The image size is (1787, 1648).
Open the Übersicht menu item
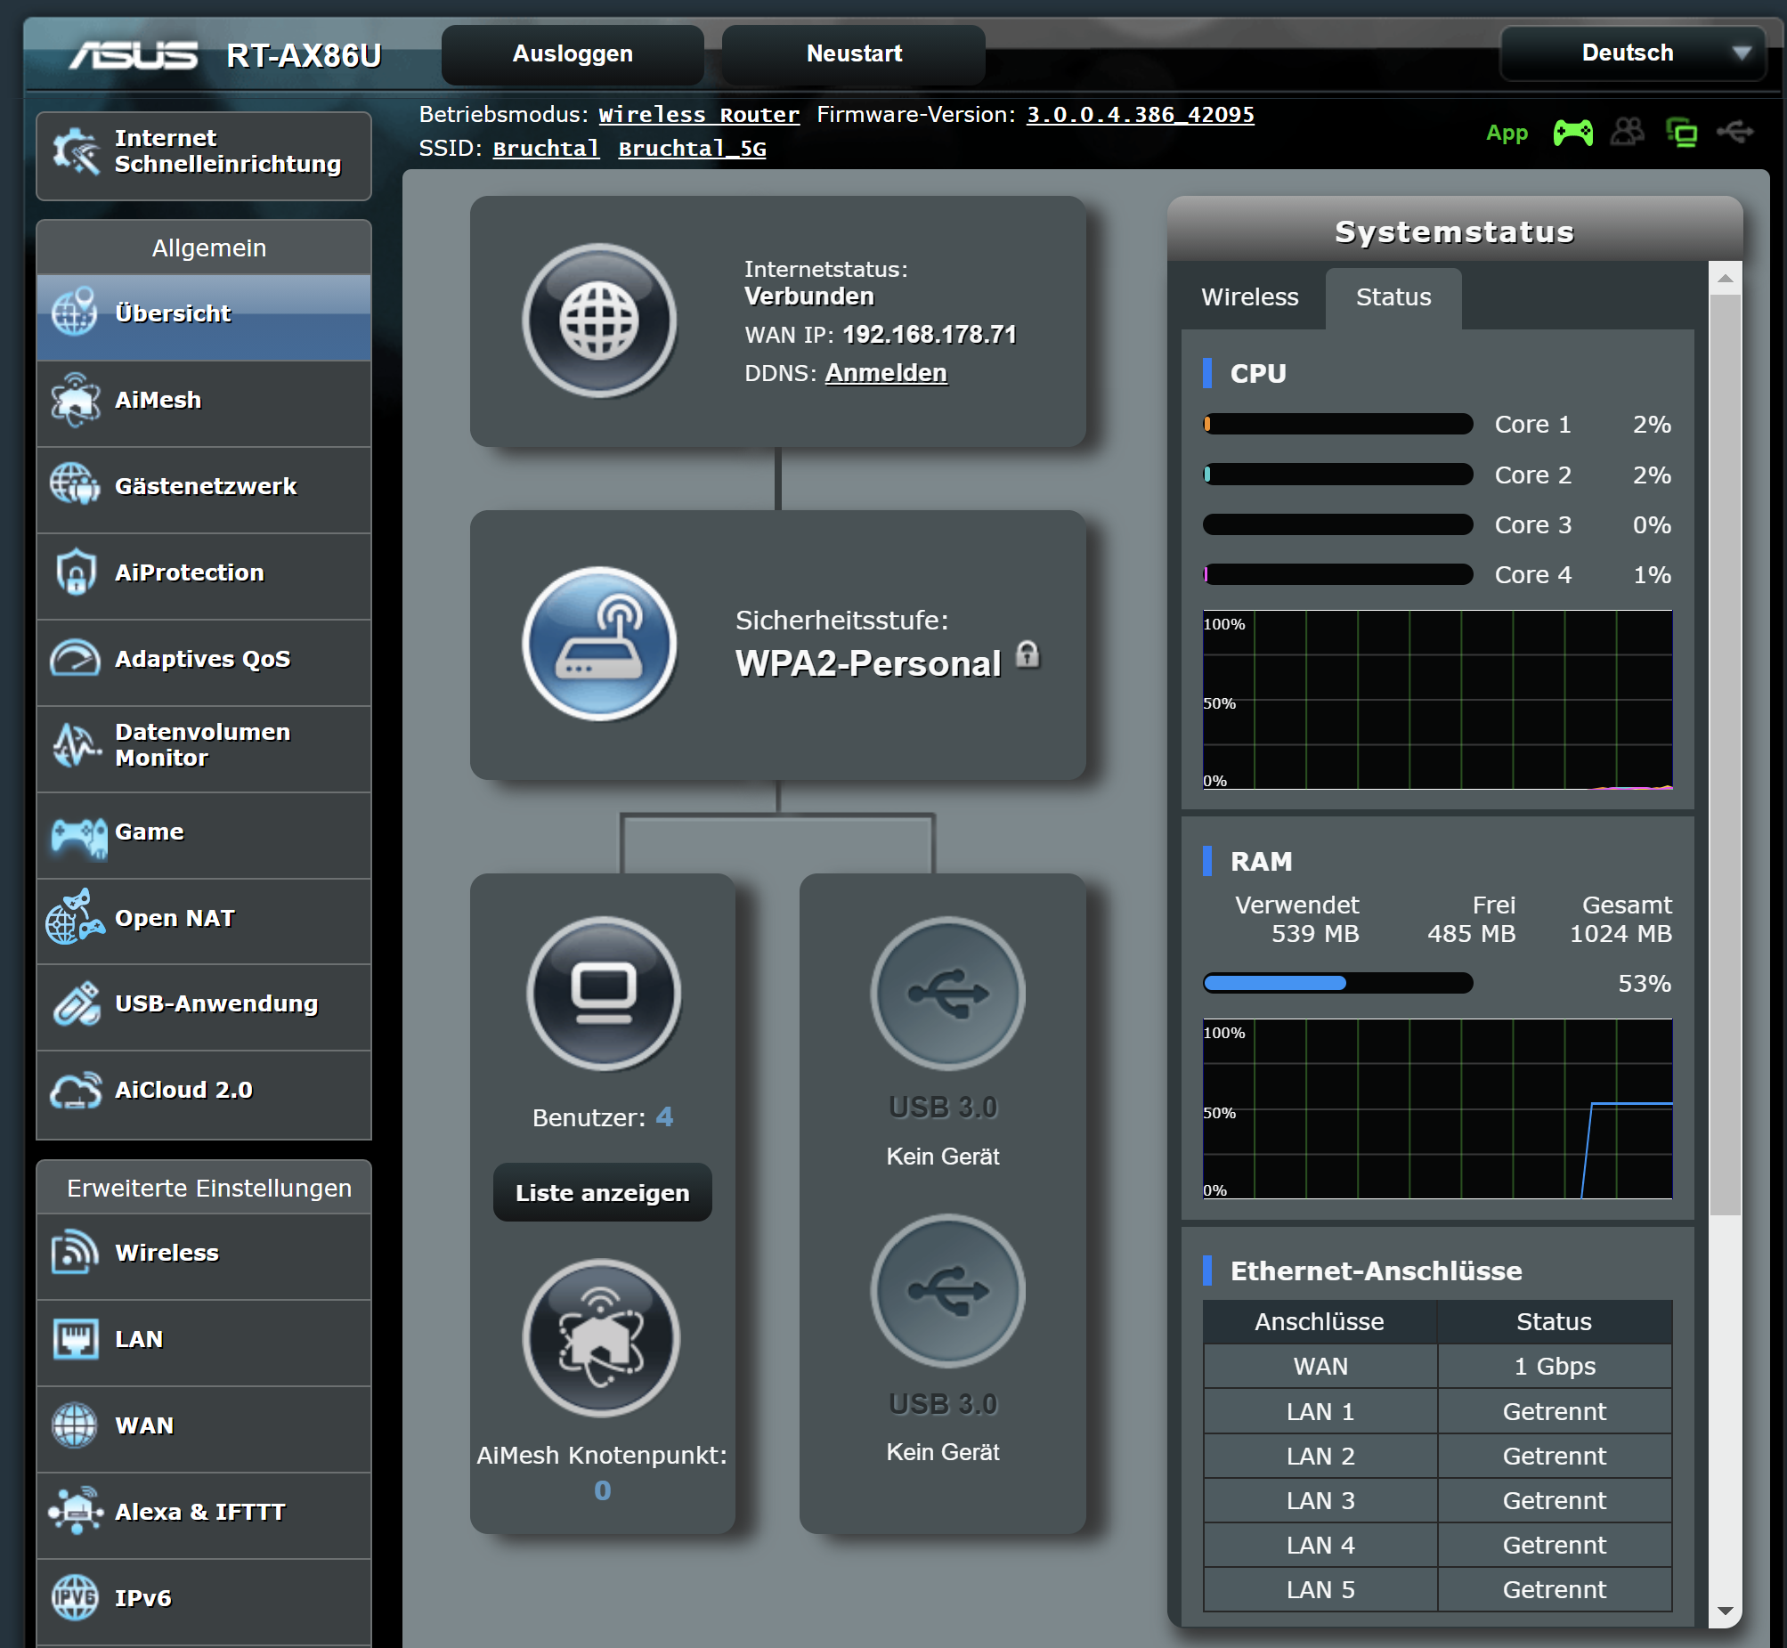pos(203,317)
